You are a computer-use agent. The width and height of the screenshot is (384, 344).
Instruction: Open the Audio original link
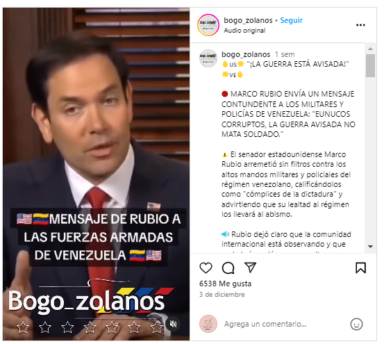(x=244, y=31)
